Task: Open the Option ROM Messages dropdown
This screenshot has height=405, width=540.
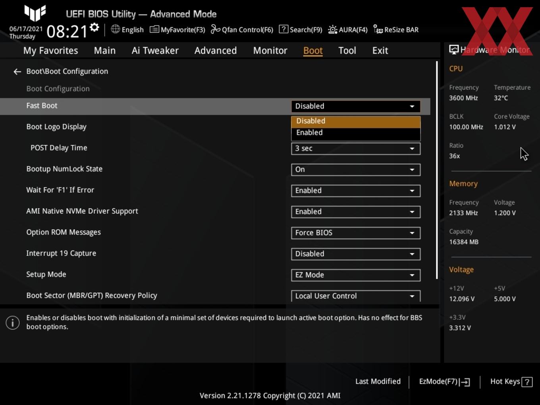Action: tap(356, 233)
